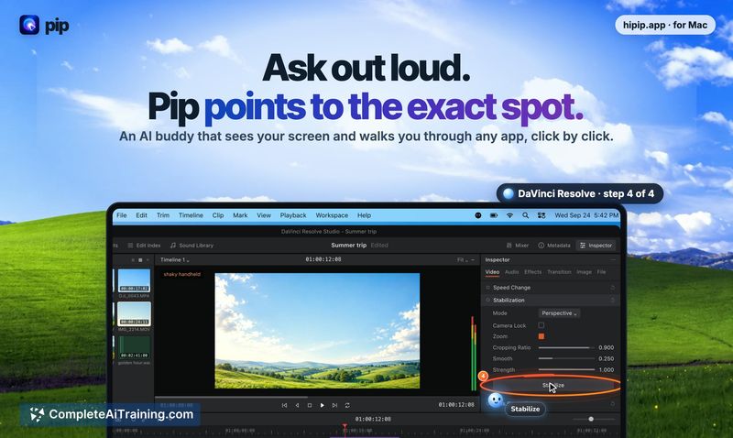Open the Clip menu
Viewport: 733px width, 438px height.
(x=218, y=215)
